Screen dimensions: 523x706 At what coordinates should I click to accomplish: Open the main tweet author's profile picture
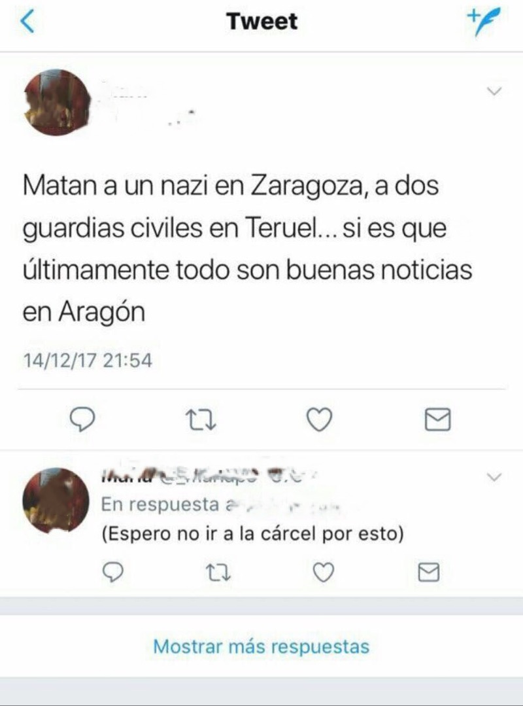57,102
